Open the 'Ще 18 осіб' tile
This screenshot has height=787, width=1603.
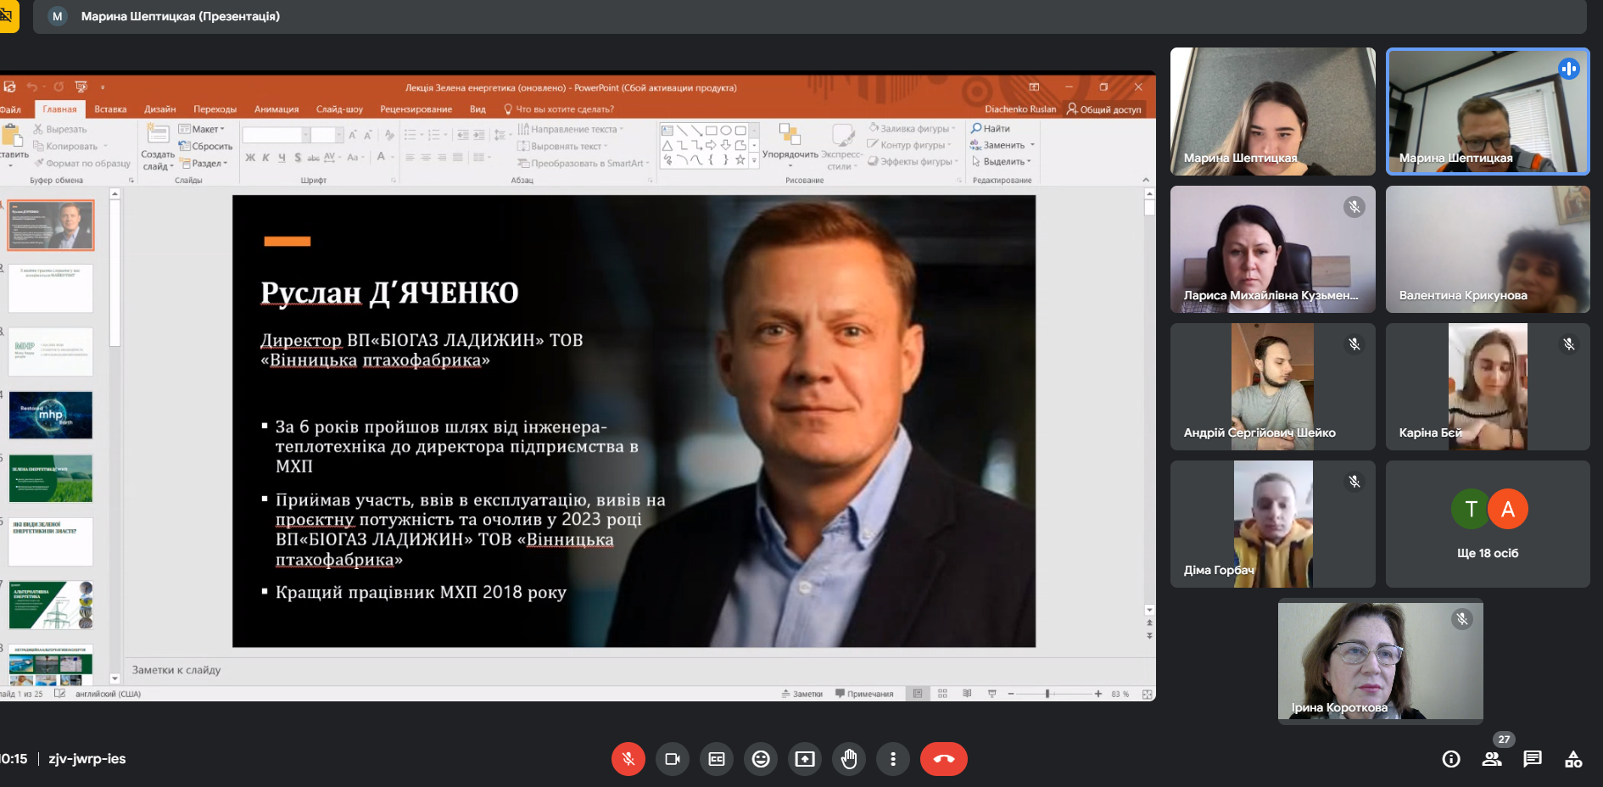coord(1488,524)
